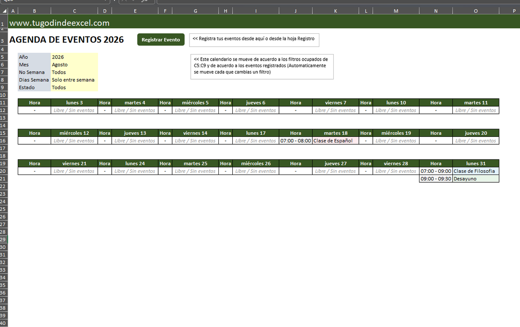Select column E header
Viewport: 520px width, 327px height.
pos(135,11)
